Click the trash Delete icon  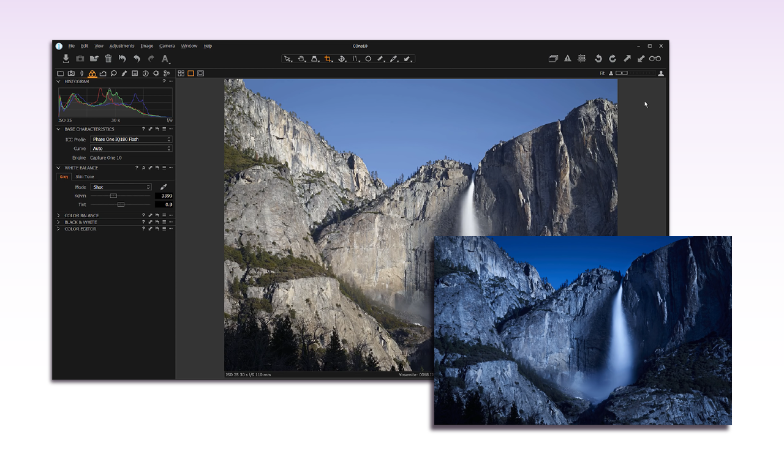(108, 59)
